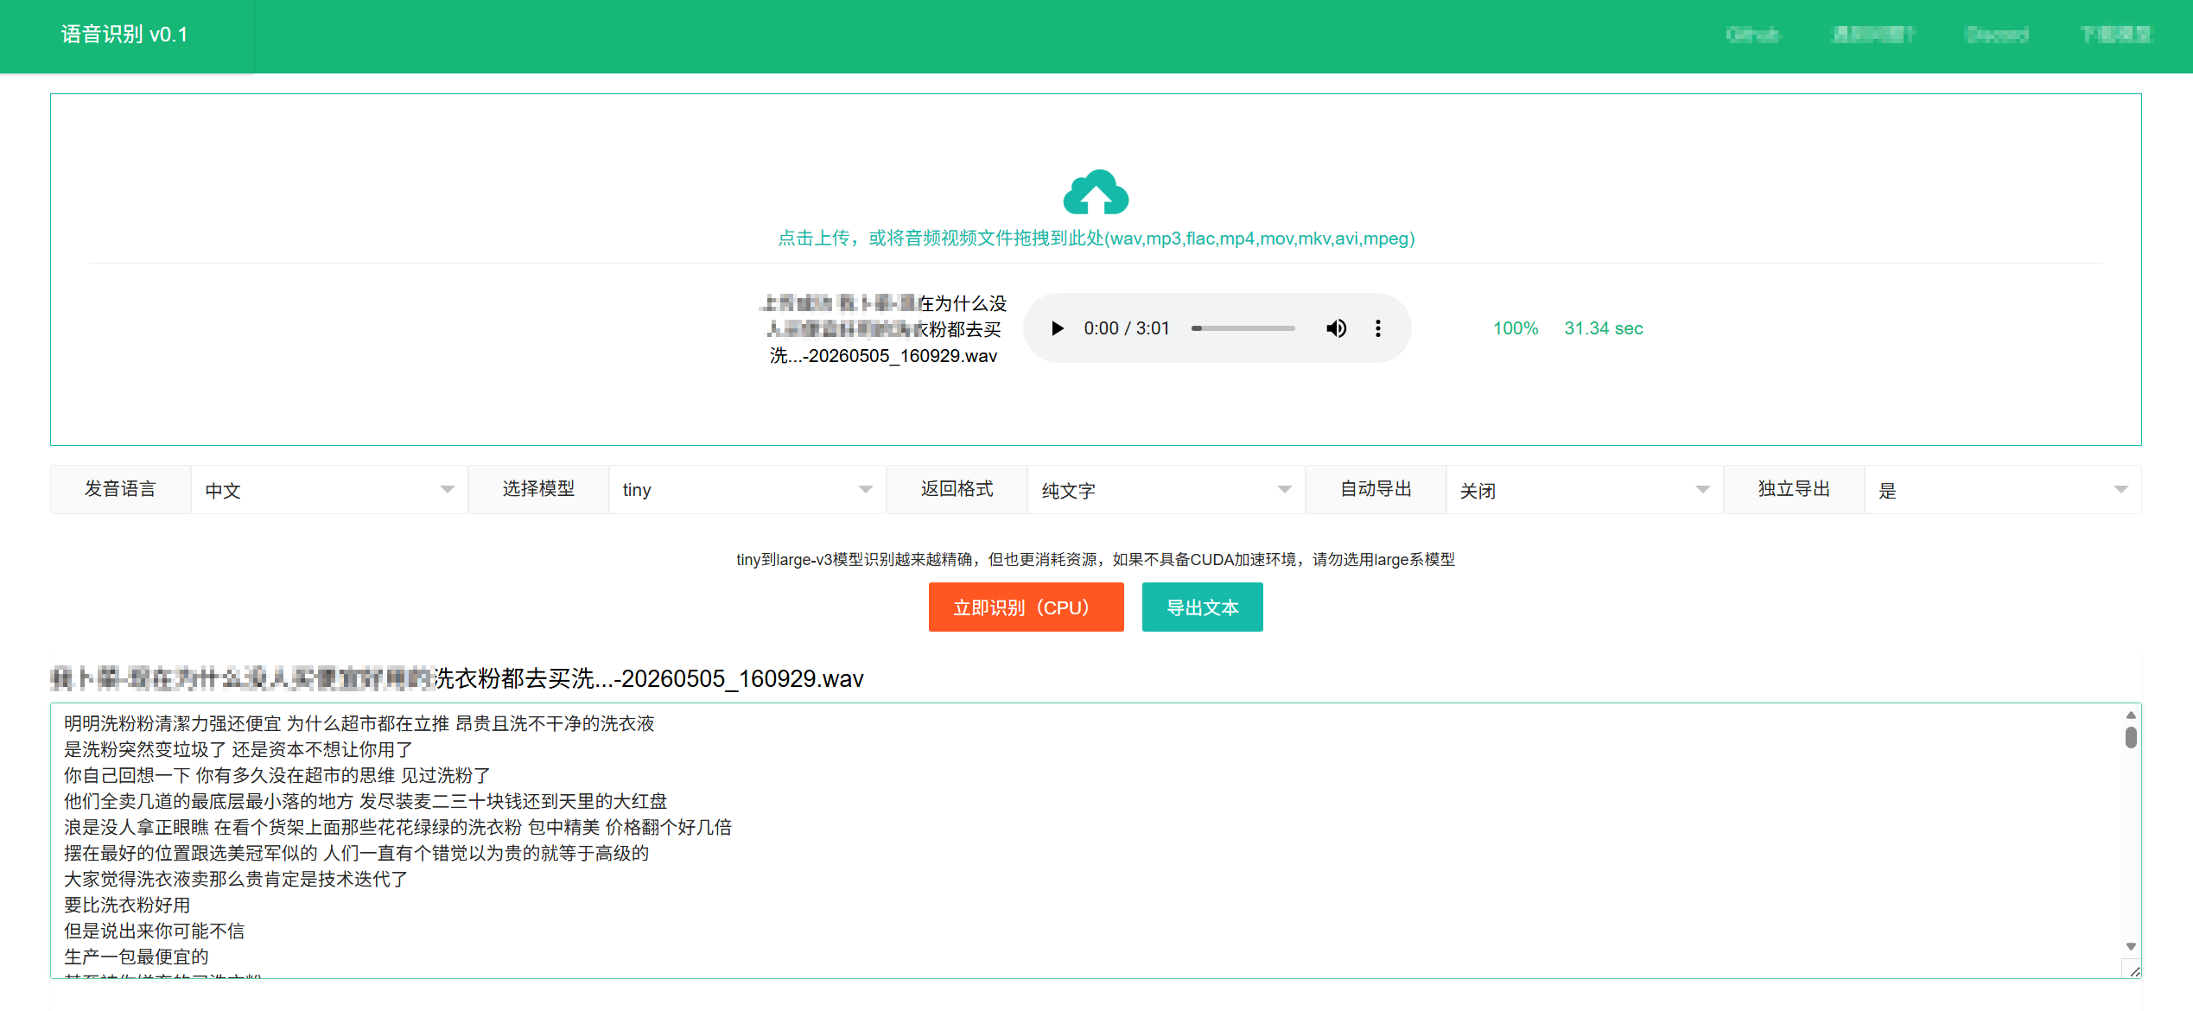
Task: Click the audio time display 0:00 / 3:01
Action: click(1127, 328)
